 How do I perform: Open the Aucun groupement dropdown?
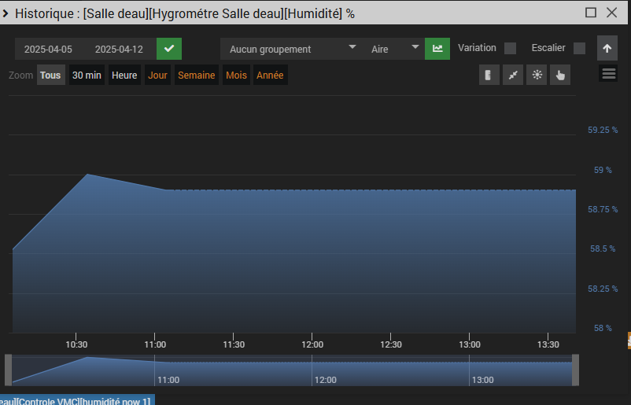(290, 49)
